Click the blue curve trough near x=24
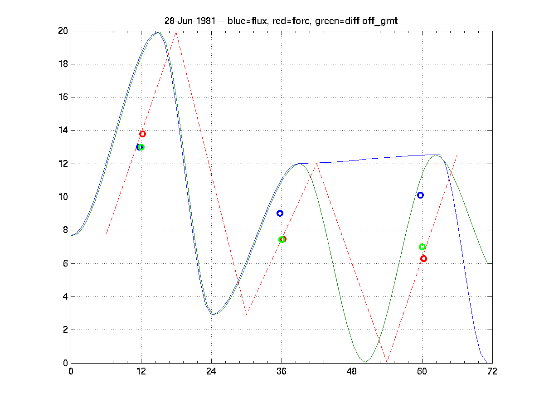The height and width of the screenshot is (408, 544). 212,314
